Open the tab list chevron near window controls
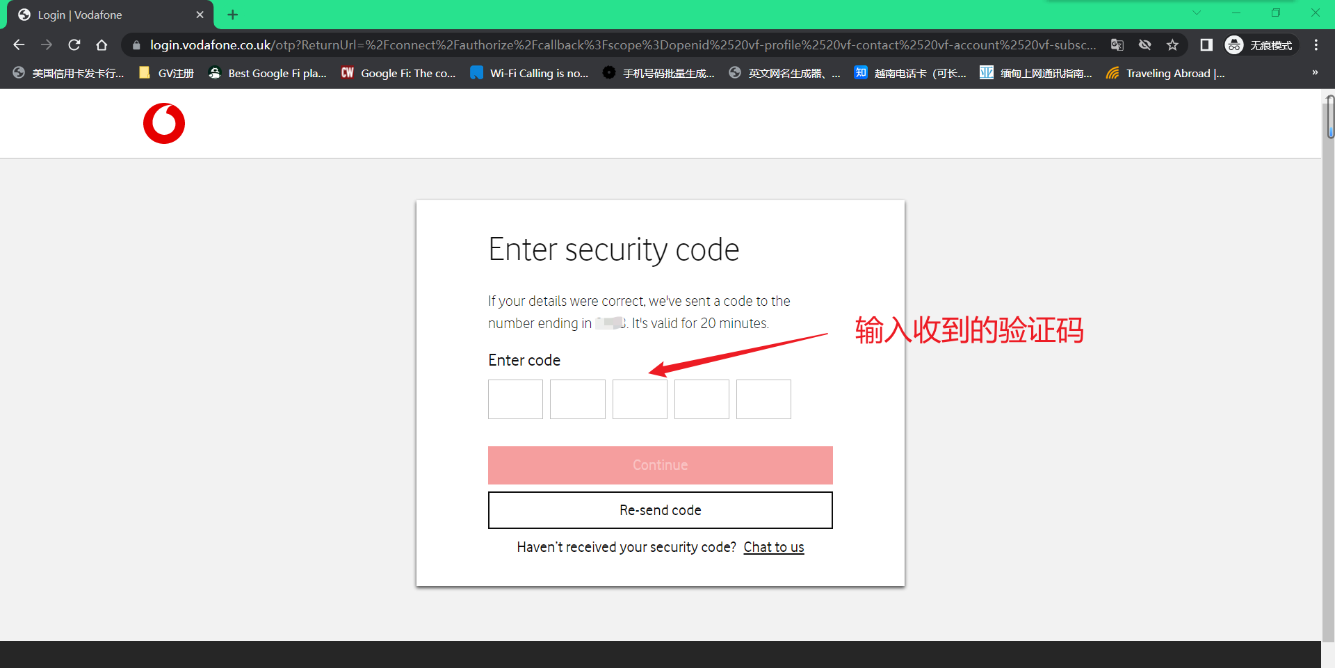1335x668 pixels. (1197, 13)
